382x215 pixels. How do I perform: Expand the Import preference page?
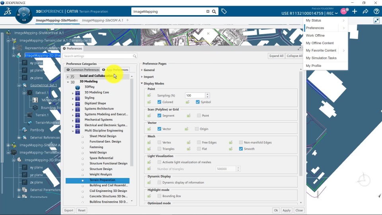142,77
